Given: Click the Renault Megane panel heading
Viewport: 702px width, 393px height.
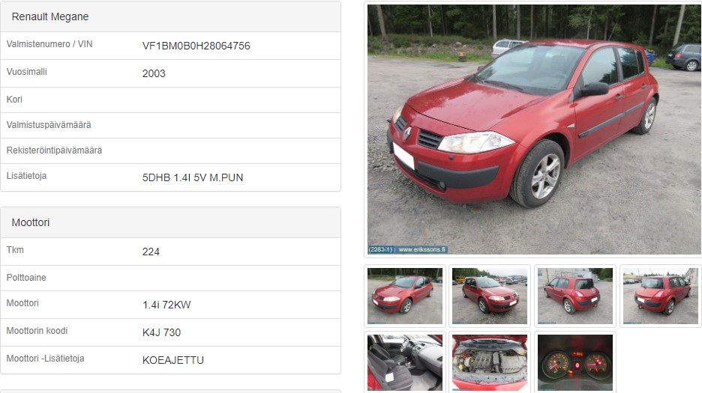Looking at the screenshot, I should click(x=50, y=16).
